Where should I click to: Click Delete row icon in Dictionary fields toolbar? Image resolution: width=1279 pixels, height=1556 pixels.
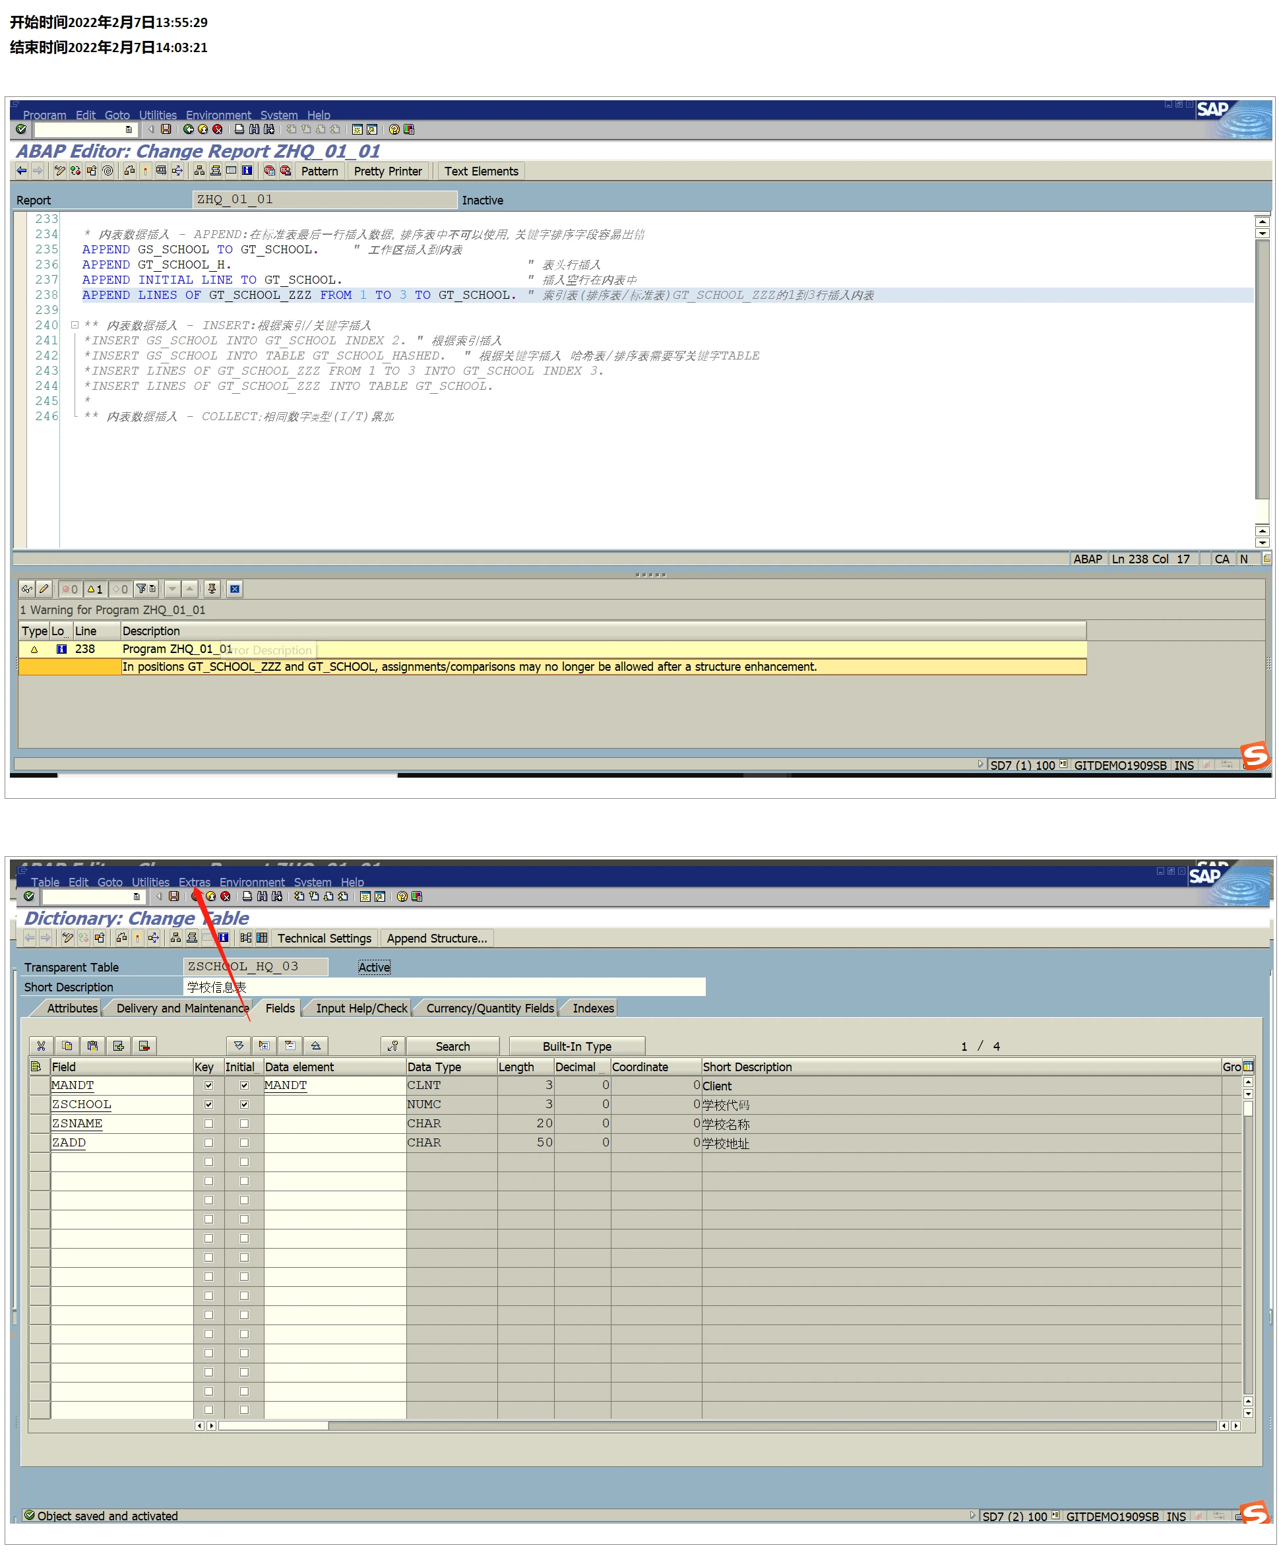pyautogui.click(x=144, y=1047)
